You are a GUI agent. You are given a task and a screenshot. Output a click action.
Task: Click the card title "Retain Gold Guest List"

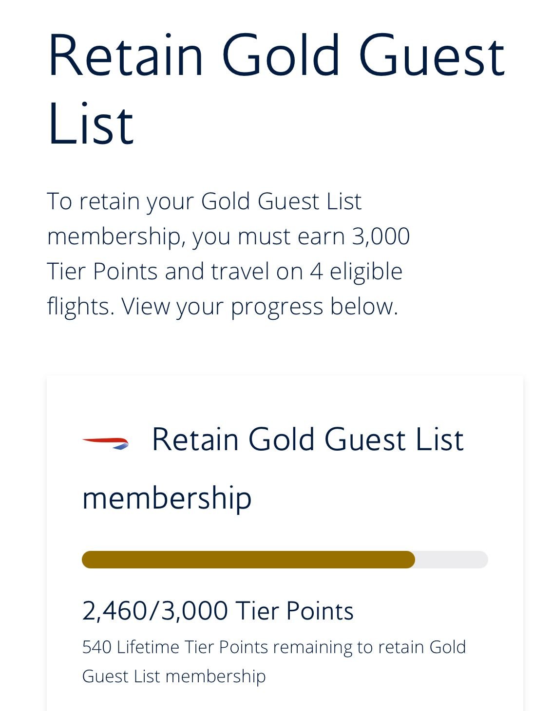[307, 439]
